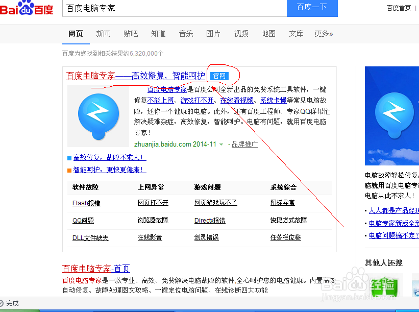Open the 文库 tab
Viewport: 419px width, 312px height.
coord(296,34)
